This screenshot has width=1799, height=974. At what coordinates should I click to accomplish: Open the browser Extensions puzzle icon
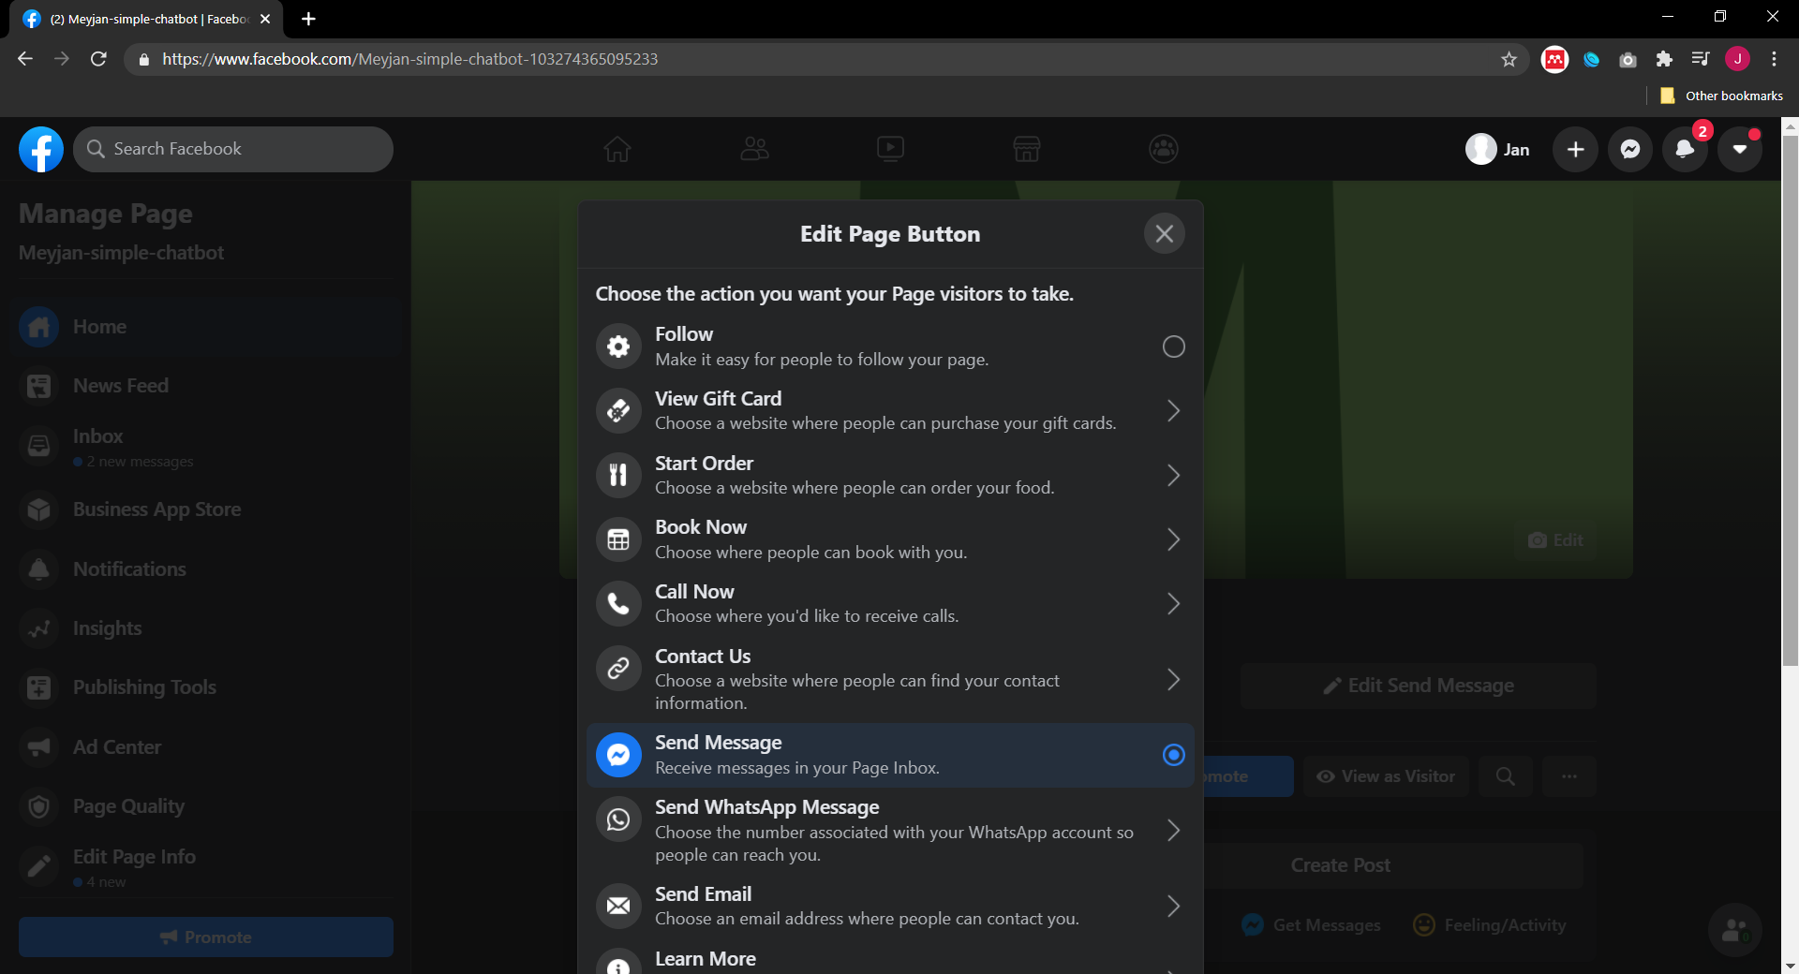pyautogui.click(x=1664, y=59)
